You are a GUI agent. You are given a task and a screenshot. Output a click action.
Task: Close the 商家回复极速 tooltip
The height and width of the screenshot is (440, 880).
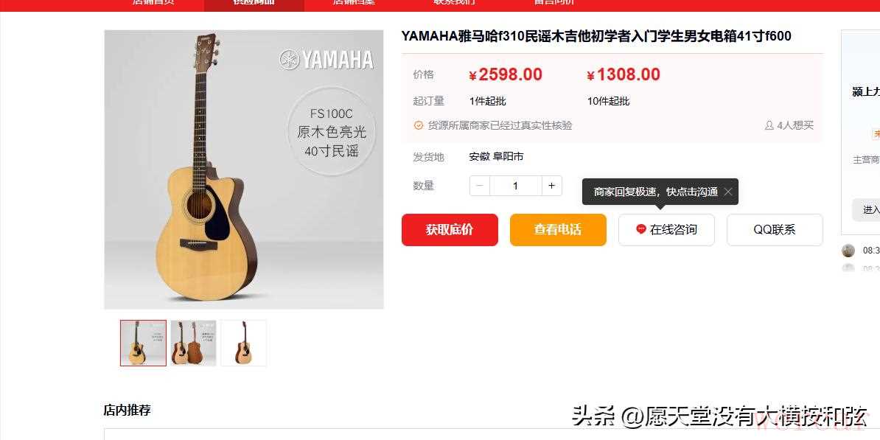[728, 192]
